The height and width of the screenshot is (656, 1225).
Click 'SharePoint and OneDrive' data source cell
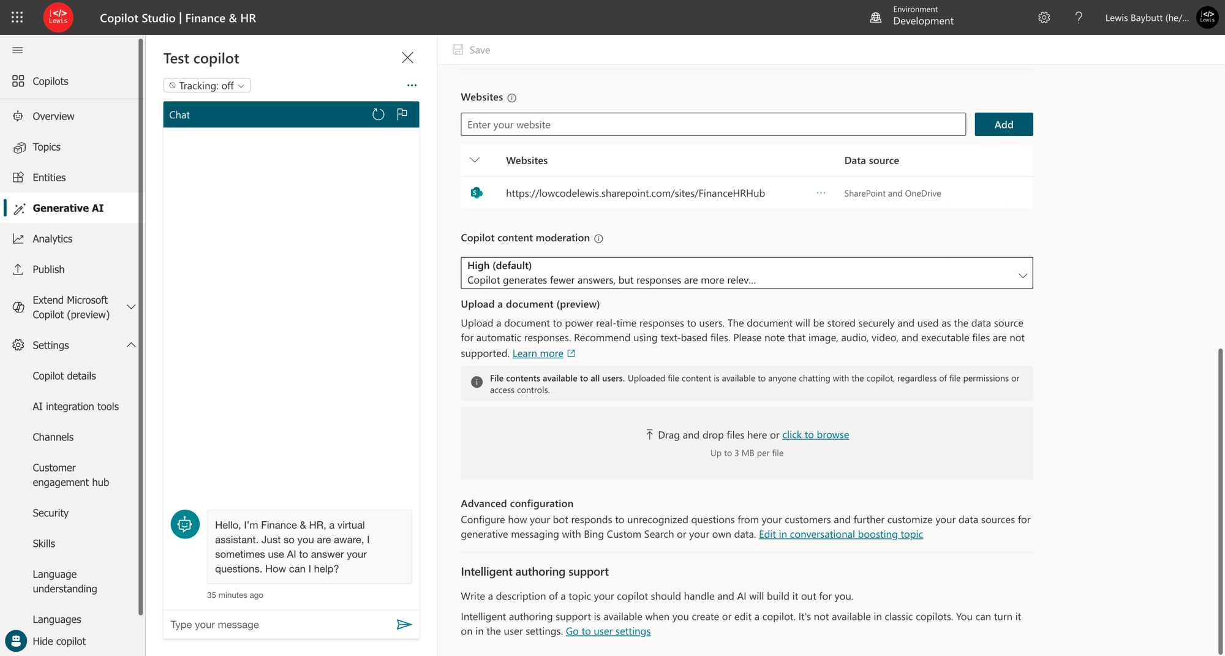(x=892, y=193)
